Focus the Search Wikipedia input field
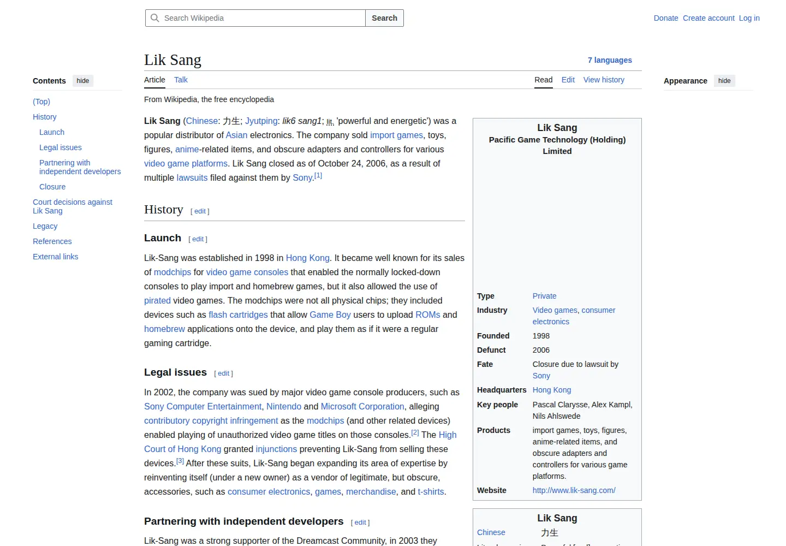This screenshot has height=546, width=786. (x=255, y=18)
